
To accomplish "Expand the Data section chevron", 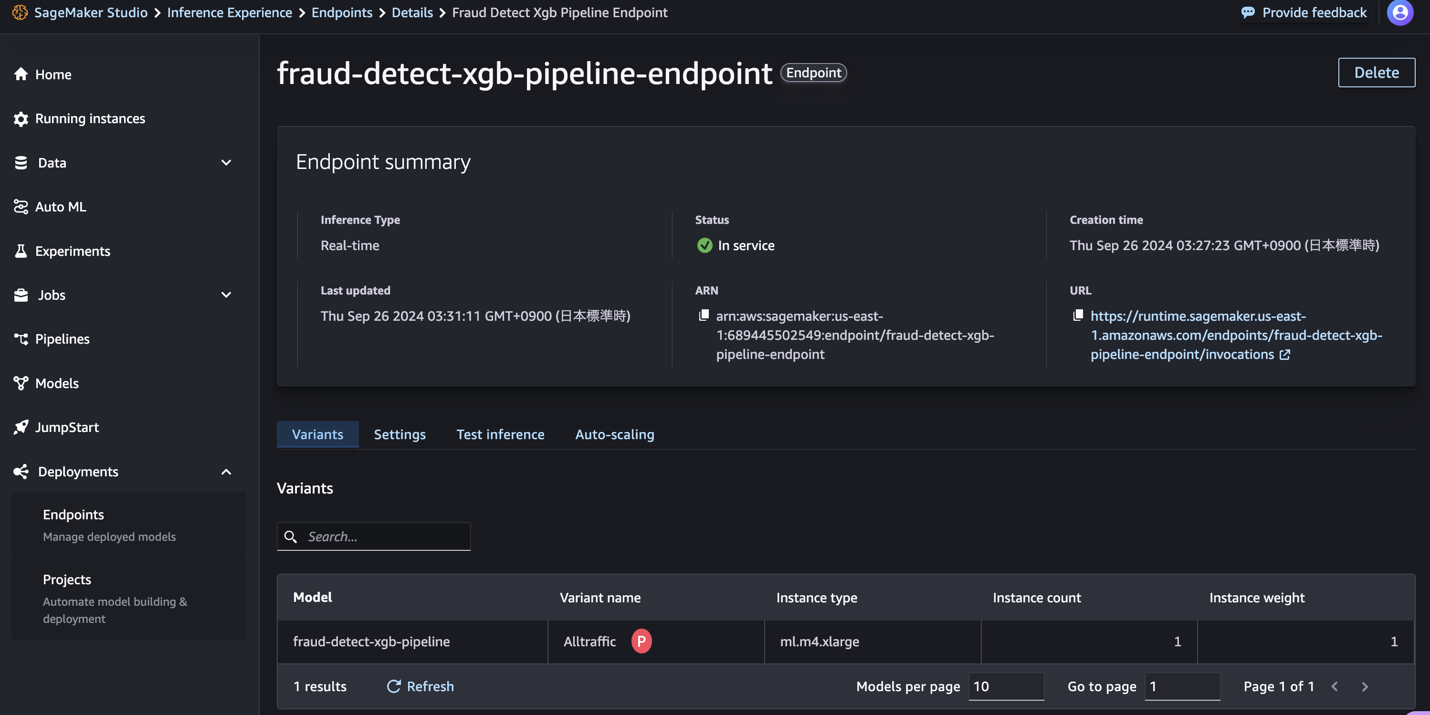I will pyautogui.click(x=226, y=163).
